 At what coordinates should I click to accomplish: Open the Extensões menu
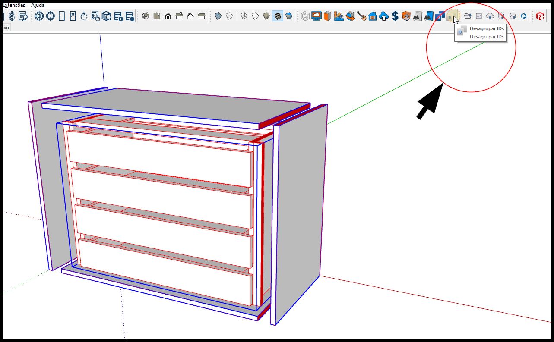tap(14, 5)
